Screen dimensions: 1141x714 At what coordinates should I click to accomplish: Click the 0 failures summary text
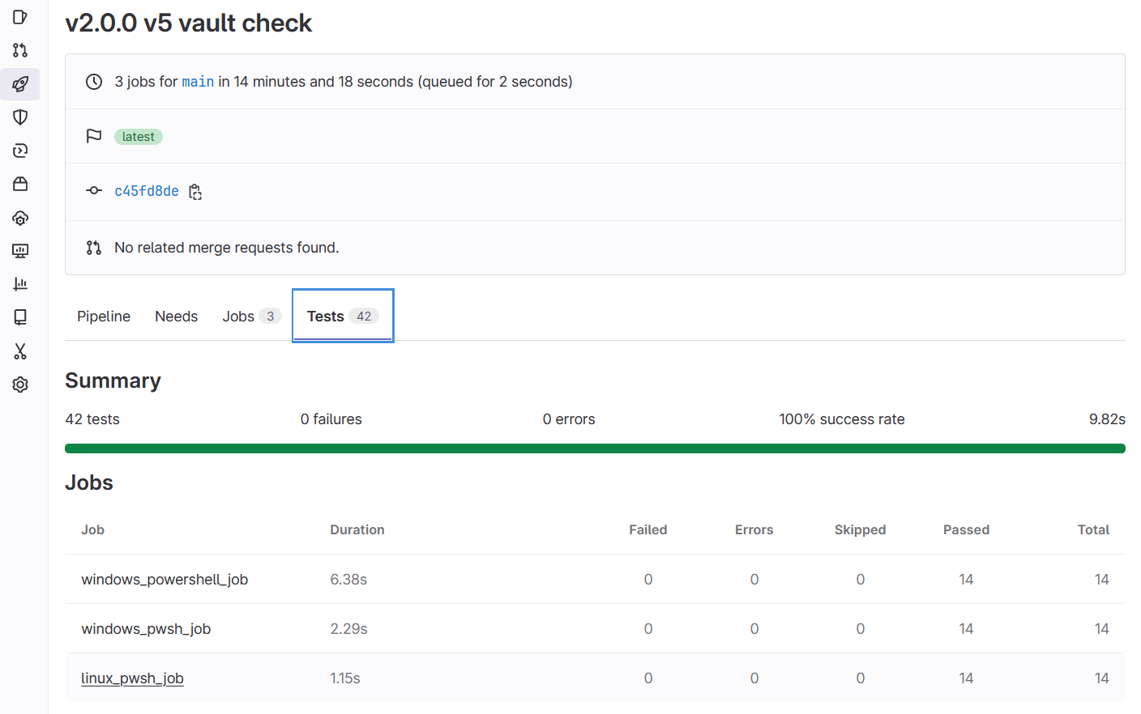[331, 419]
